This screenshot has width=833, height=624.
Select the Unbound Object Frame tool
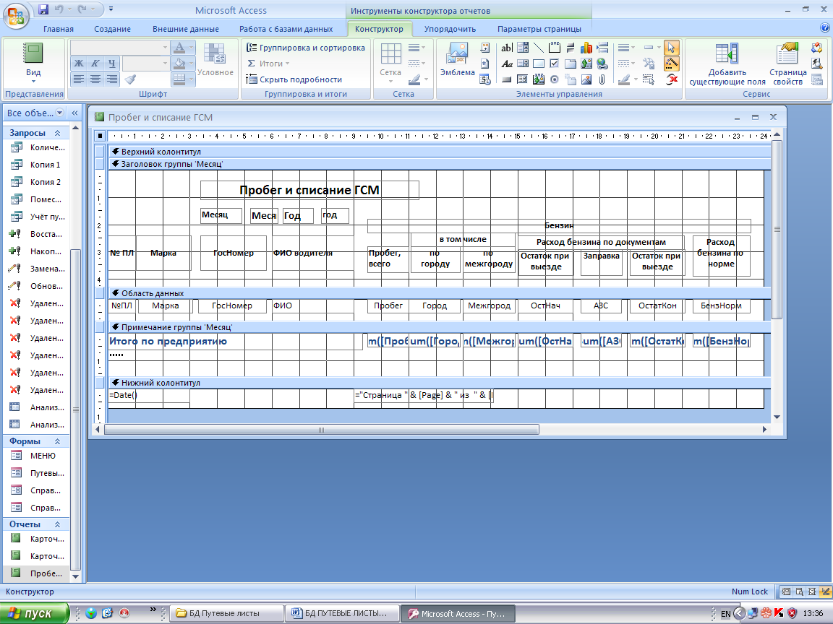click(586, 64)
